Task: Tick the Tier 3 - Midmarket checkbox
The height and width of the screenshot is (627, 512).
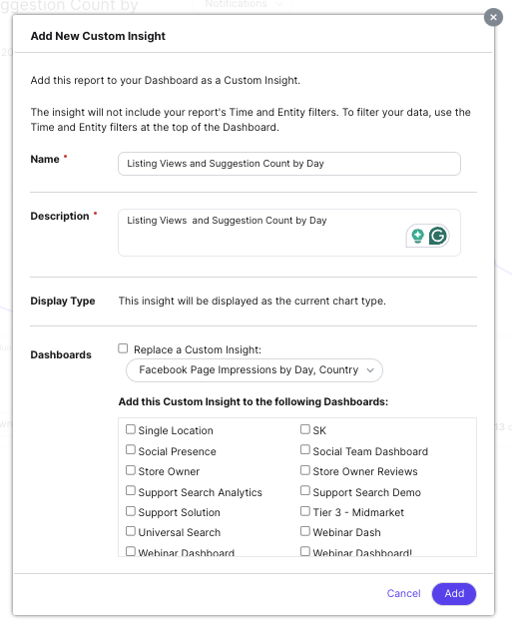Action: click(x=305, y=511)
